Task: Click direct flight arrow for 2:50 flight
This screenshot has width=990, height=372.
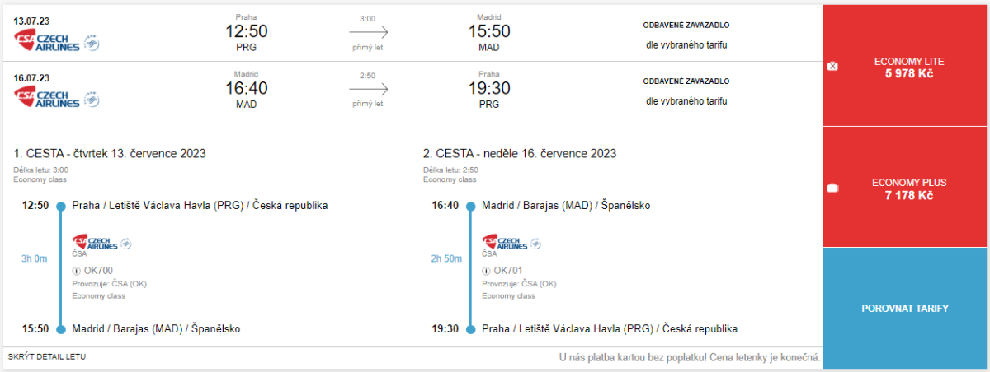Action: [368, 89]
